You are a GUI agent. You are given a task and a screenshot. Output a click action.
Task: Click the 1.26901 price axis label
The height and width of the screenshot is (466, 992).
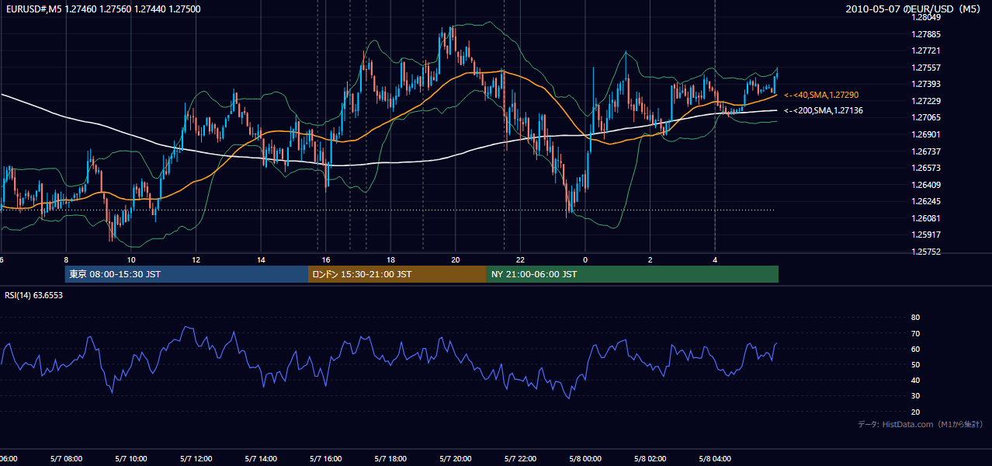pyautogui.click(x=925, y=134)
